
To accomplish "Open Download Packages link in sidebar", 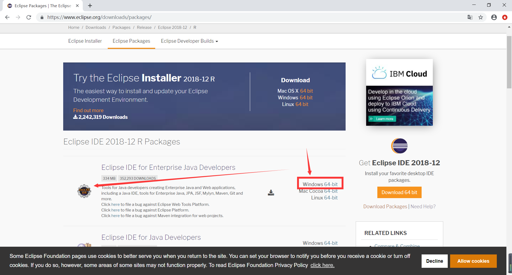I will point(385,207).
